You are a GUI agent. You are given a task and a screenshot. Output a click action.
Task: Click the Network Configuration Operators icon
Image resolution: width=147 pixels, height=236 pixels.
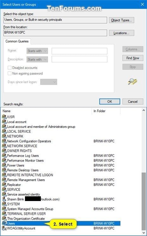4,141
